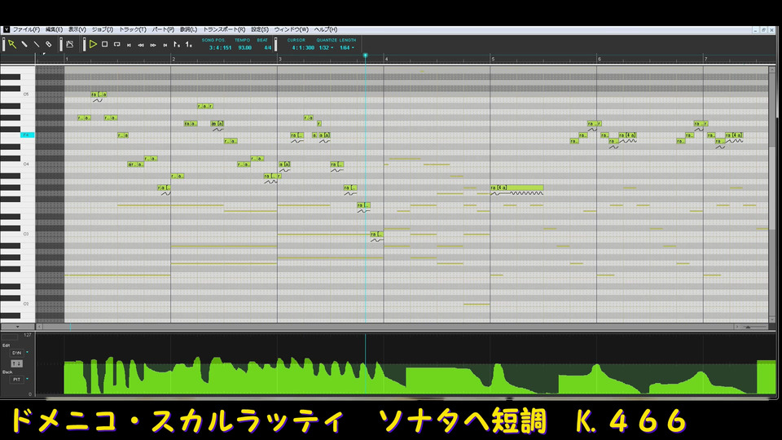Open the 表示(V) menu
782x440 pixels.
pyautogui.click(x=77, y=29)
